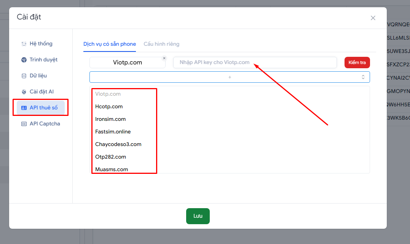
Task: Switch to Dịch vụ có sẵn phone tab
Action: click(110, 44)
